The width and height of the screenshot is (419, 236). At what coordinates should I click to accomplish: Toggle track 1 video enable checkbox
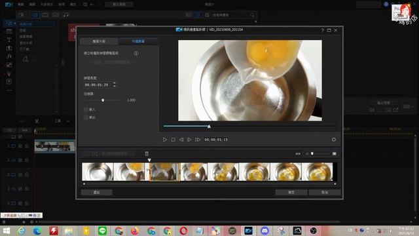pos(20,146)
